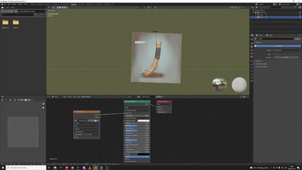
Task: Click the zoom icon in image editor
Action: [43, 104]
